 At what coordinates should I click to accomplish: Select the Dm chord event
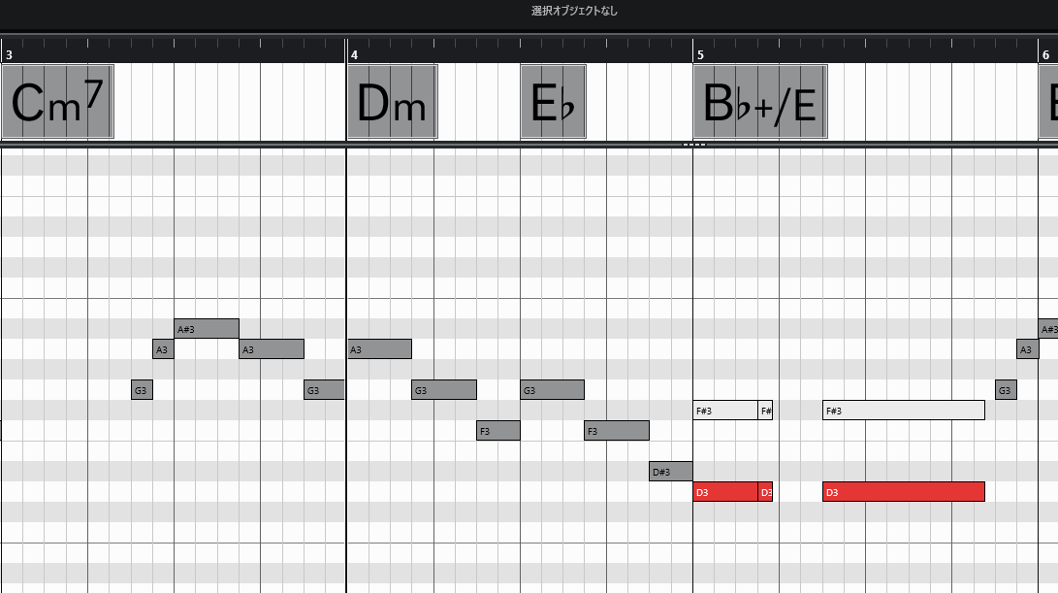[x=392, y=102]
